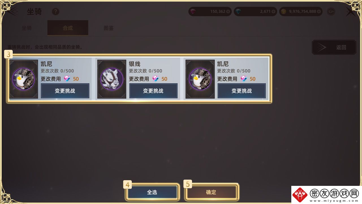The image size is (362, 204).
Task: Go back with the top-left arrow
Action: 13,12
